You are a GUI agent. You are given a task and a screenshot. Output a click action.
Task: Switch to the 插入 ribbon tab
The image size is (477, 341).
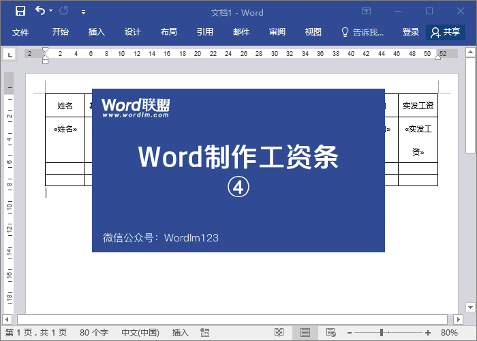[x=97, y=32]
